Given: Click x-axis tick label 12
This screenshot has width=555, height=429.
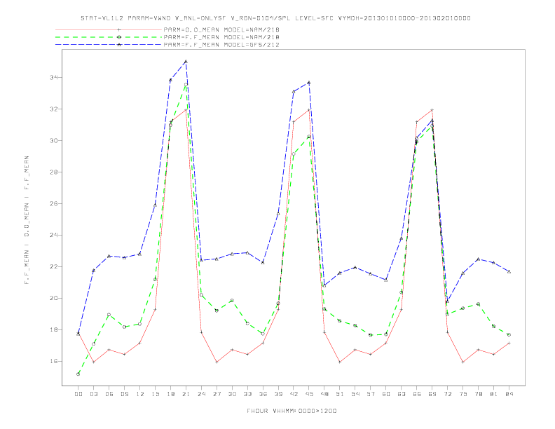Looking at the screenshot, I should pos(140,394).
